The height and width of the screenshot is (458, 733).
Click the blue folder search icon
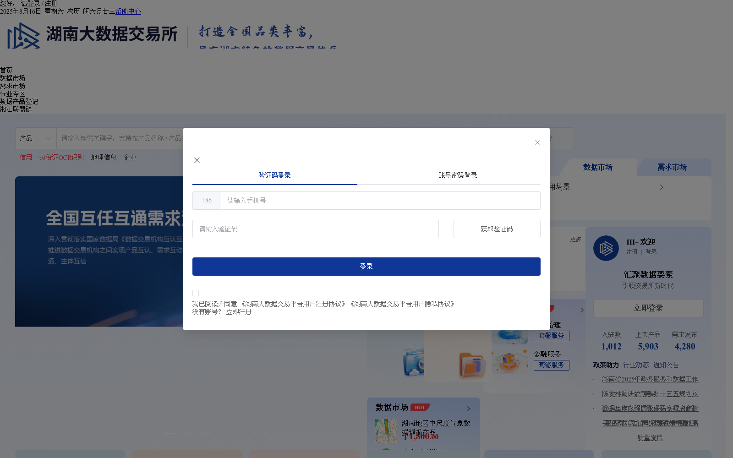pos(414,362)
